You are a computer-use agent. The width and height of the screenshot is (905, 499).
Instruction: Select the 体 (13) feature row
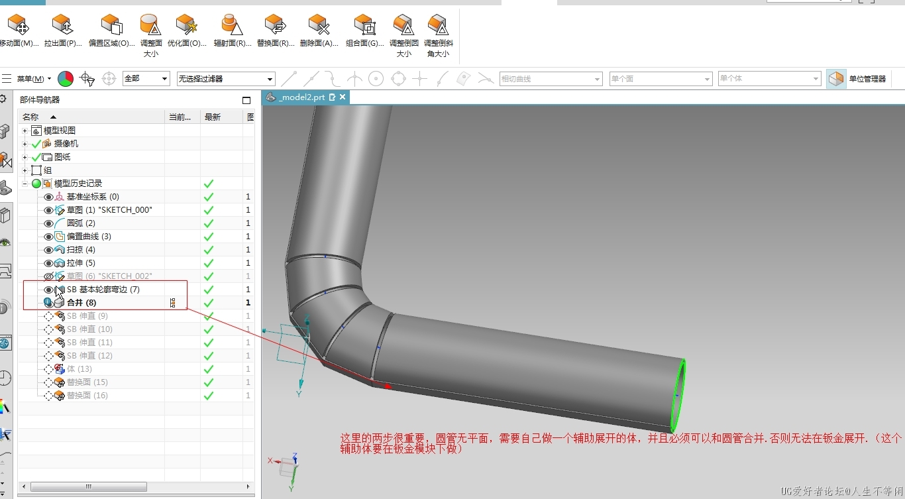137,369
